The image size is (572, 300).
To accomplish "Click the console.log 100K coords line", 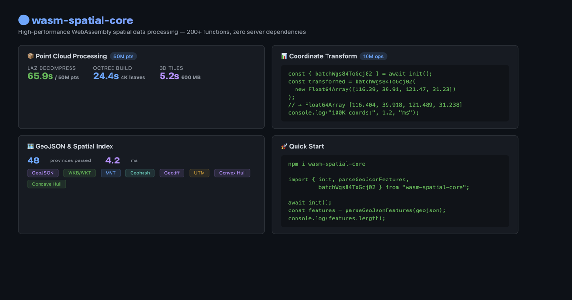I will (354, 112).
